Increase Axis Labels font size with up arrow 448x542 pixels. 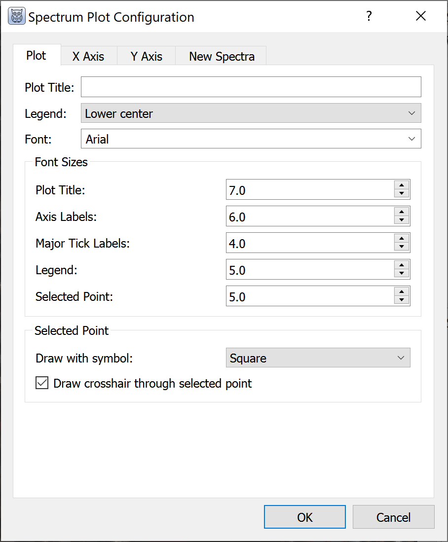click(402, 212)
